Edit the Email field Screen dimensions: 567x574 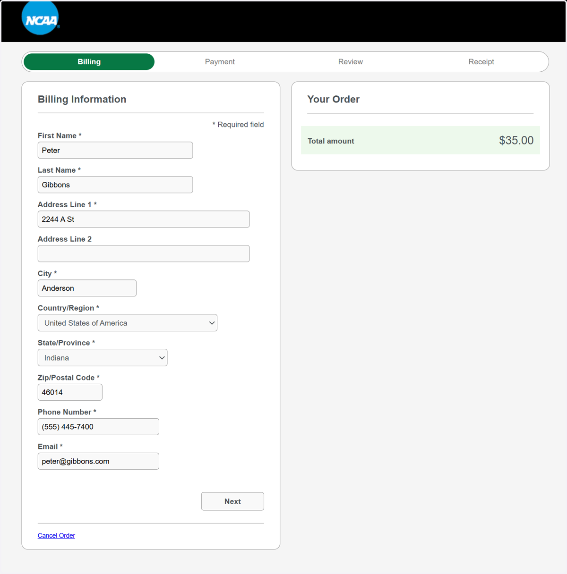tap(98, 461)
